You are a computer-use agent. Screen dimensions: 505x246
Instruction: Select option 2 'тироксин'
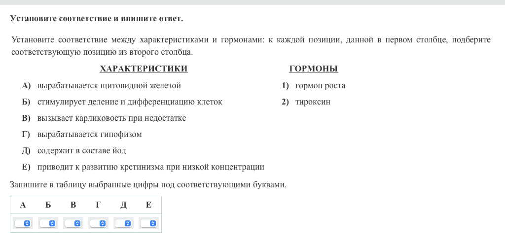click(313, 102)
